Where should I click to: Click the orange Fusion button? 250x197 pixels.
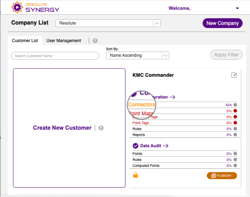click(x=222, y=175)
